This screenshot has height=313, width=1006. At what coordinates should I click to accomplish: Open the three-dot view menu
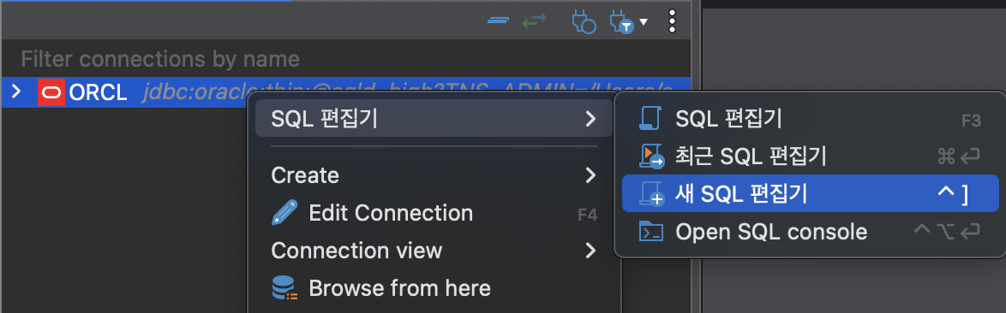pyautogui.click(x=672, y=21)
